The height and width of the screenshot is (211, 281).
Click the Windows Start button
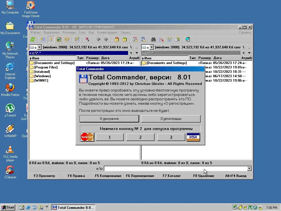pyautogui.click(x=8, y=208)
